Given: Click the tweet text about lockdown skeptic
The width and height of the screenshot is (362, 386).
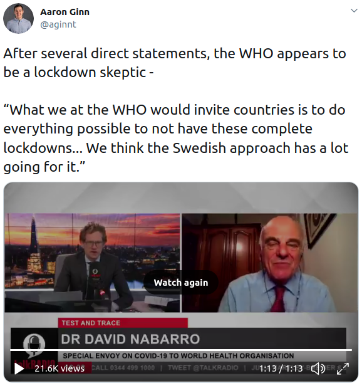Looking at the screenshot, I should tap(175, 63).
